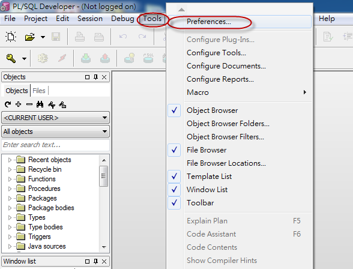Pin the Window list panel
Image resolution: width=353 pixels, height=269 pixels.
(x=95, y=261)
